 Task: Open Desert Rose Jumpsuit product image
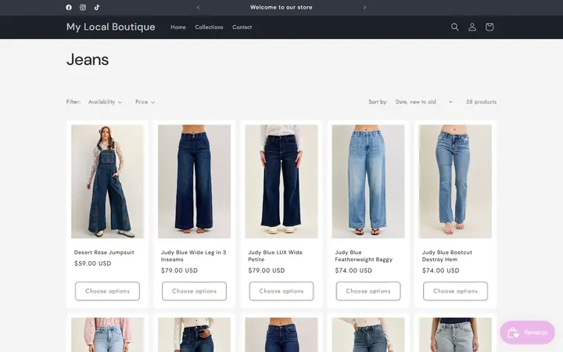tap(107, 181)
